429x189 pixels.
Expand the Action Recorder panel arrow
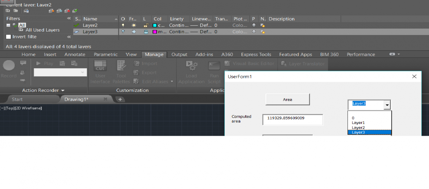click(x=63, y=91)
